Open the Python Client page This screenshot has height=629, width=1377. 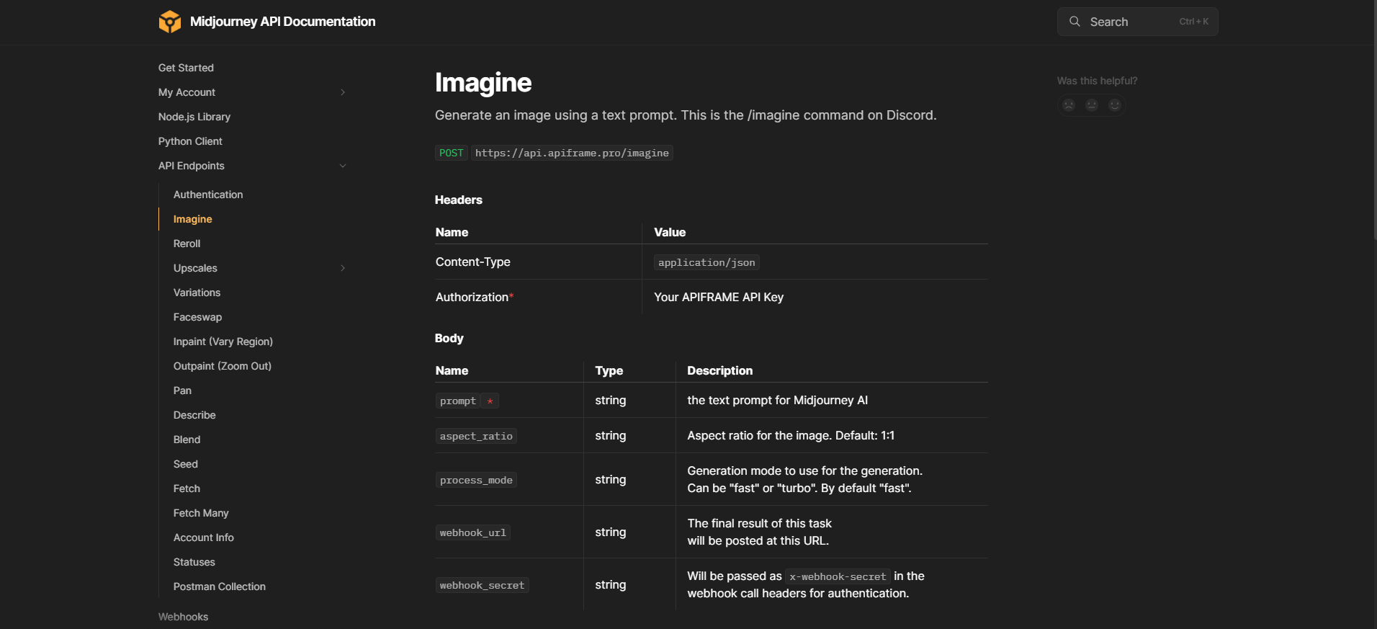click(190, 141)
